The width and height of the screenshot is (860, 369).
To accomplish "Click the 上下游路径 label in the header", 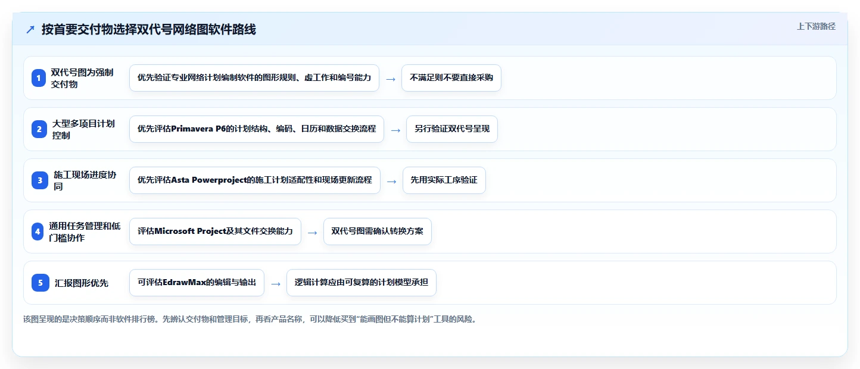I will click(816, 26).
